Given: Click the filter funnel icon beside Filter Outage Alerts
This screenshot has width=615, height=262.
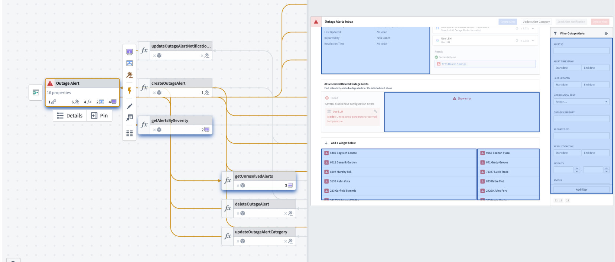Looking at the screenshot, I should coord(555,33).
